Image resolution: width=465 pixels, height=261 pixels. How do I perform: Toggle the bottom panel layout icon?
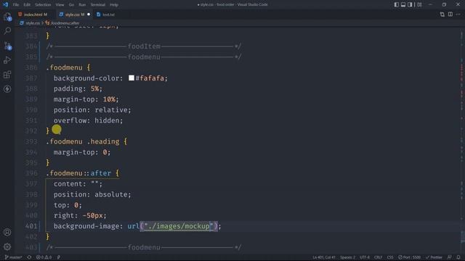[403, 5]
